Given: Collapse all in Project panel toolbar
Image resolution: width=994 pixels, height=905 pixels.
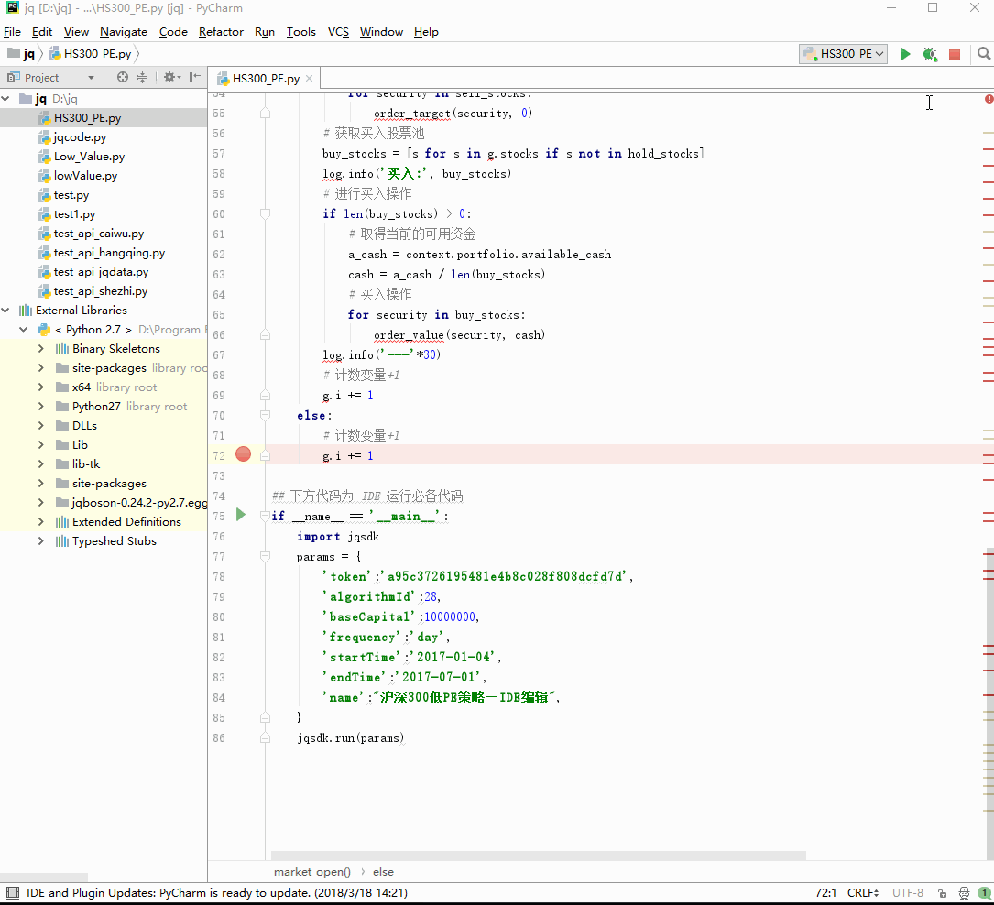Looking at the screenshot, I should click(x=143, y=78).
